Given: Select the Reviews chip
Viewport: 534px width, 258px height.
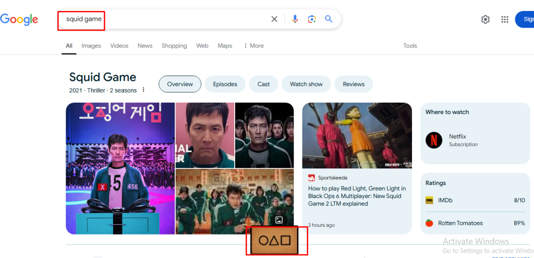Looking at the screenshot, I should (354, 84).
